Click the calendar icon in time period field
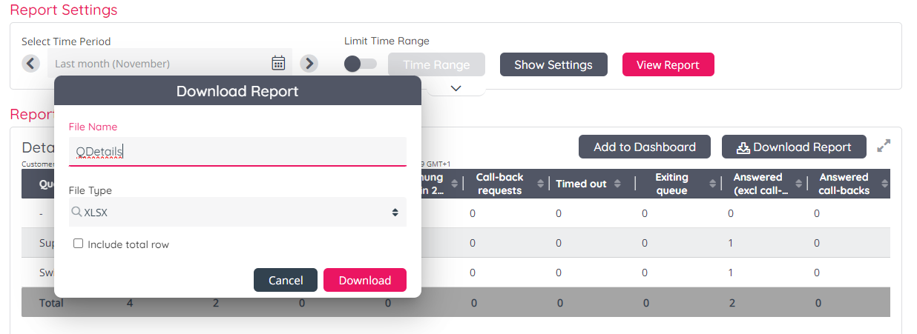The image size is (917, 334). click(x=278, y=64)
